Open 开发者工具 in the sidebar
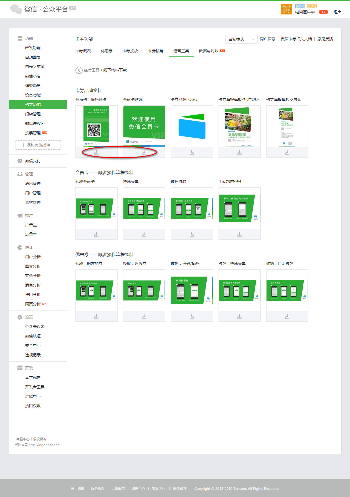Image resolution: width=350 pixels, height=497 pixels. 35,387
